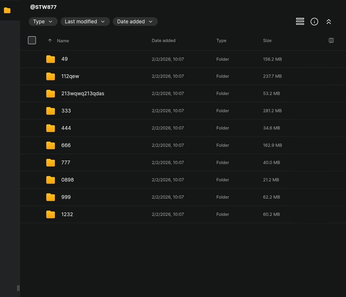346x297 pixels.
Task: Click the sidebar resize handle
Action: coord(18,288)
